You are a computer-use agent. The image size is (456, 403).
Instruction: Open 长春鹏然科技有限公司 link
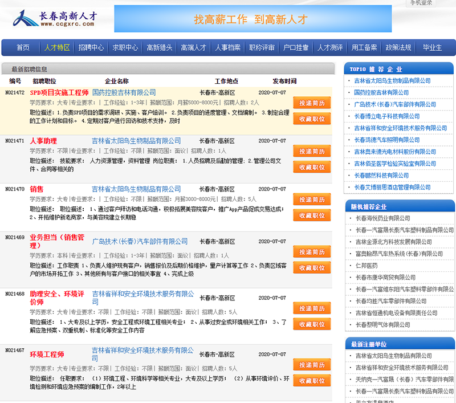pyautogui.click(x=381, y=176)
